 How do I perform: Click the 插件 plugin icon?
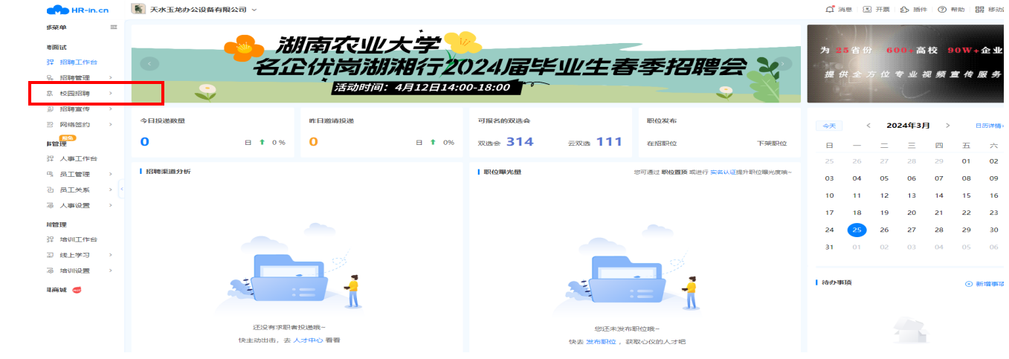pos(904,10)
